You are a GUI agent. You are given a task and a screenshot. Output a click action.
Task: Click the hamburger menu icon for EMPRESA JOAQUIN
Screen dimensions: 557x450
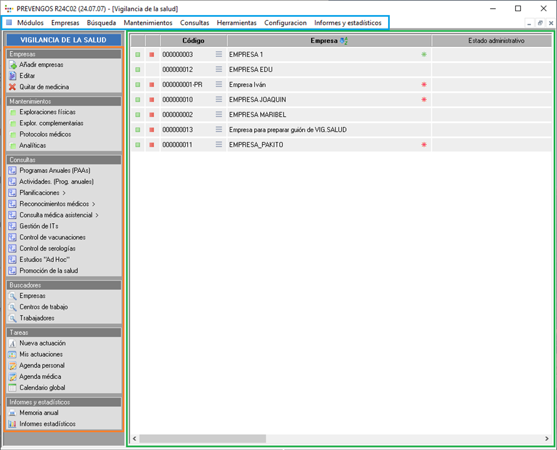click(x=219, y=99)
